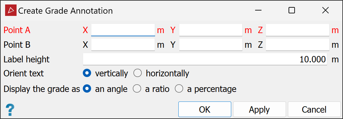This screenshot has width=343, height=119.
Task: Cancel the grade annotation dialog
Action: point(314,109)
